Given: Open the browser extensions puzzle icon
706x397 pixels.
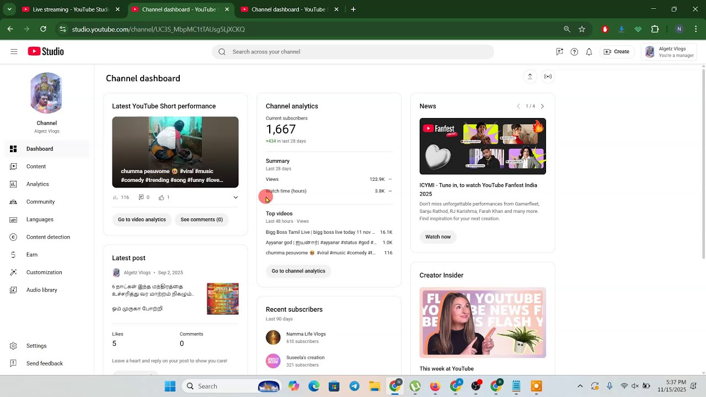Looking at the screenshot, I should 655,29.
